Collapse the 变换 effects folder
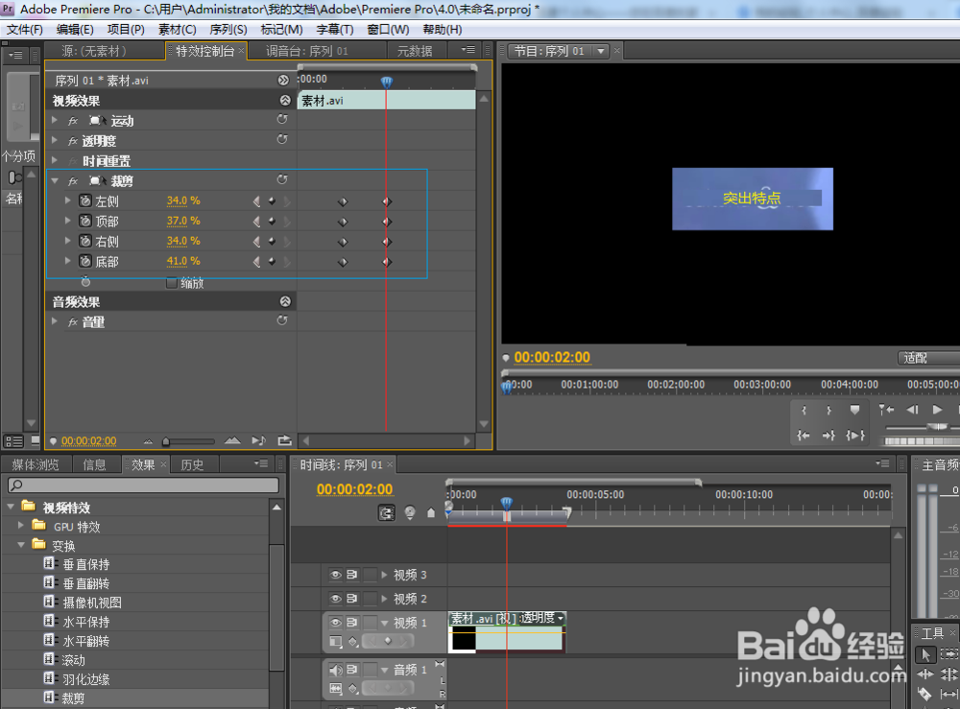 [21, 544]
